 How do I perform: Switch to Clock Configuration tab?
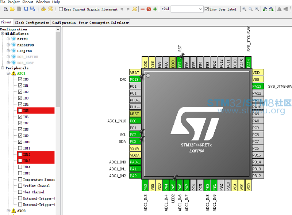(x=32, y=23)
